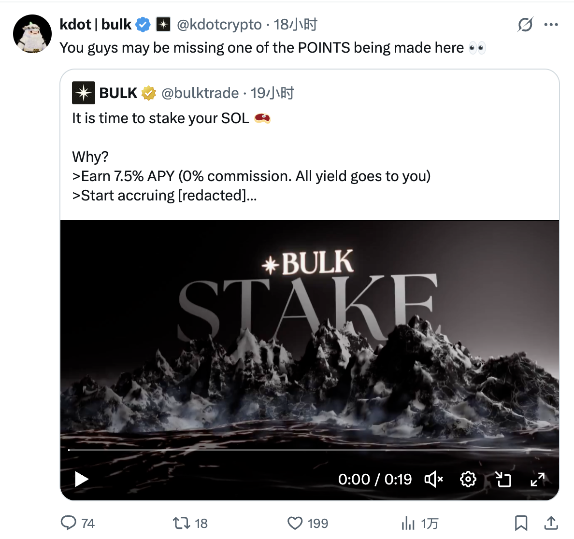Open video settings gear menu

(x=468, y=479)
